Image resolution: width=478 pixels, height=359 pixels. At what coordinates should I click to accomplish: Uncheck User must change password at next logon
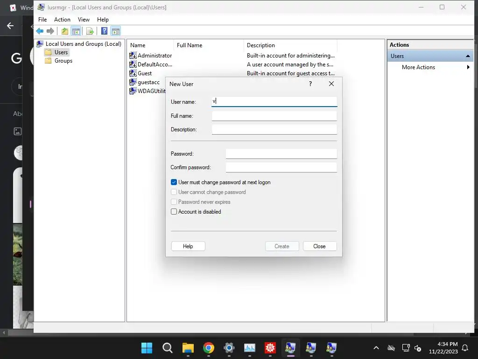pos(174,182)
